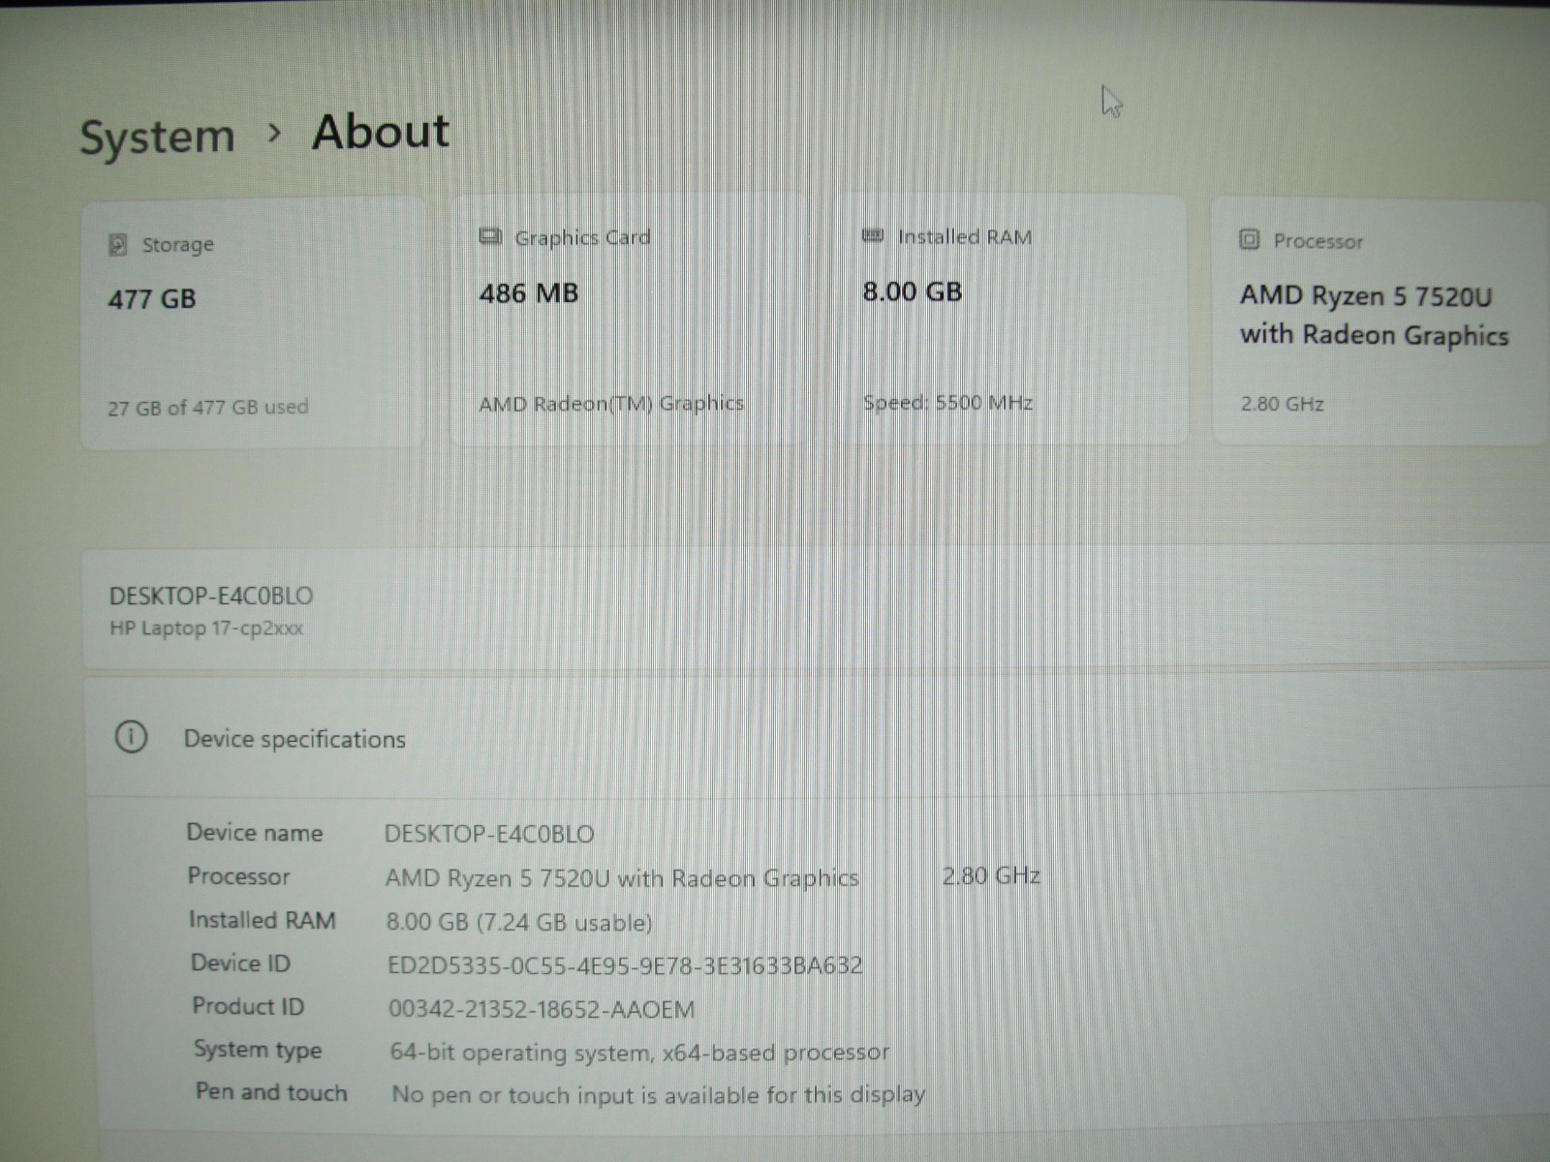Select the 'Device name' row label
The width and height of the screenshot is (1550, 1162).
pos(255,833)
